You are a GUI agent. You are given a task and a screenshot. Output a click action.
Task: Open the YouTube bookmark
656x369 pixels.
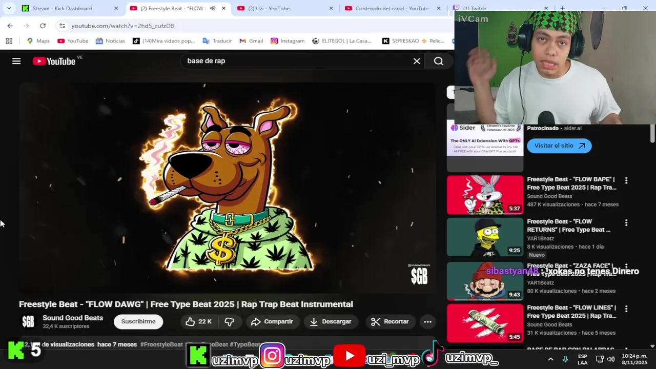73,41
